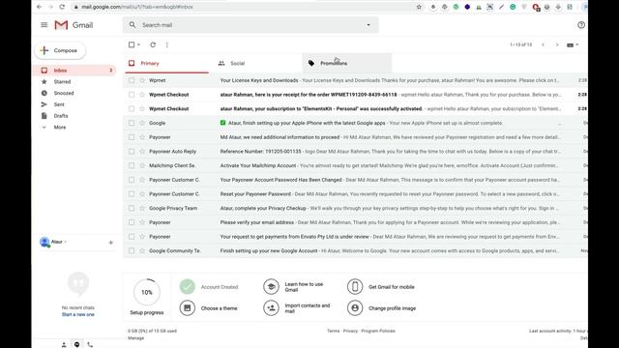Star the Google Privacy Team email
This screenshot has height=348, width=619.
click(x=142, y=208)
